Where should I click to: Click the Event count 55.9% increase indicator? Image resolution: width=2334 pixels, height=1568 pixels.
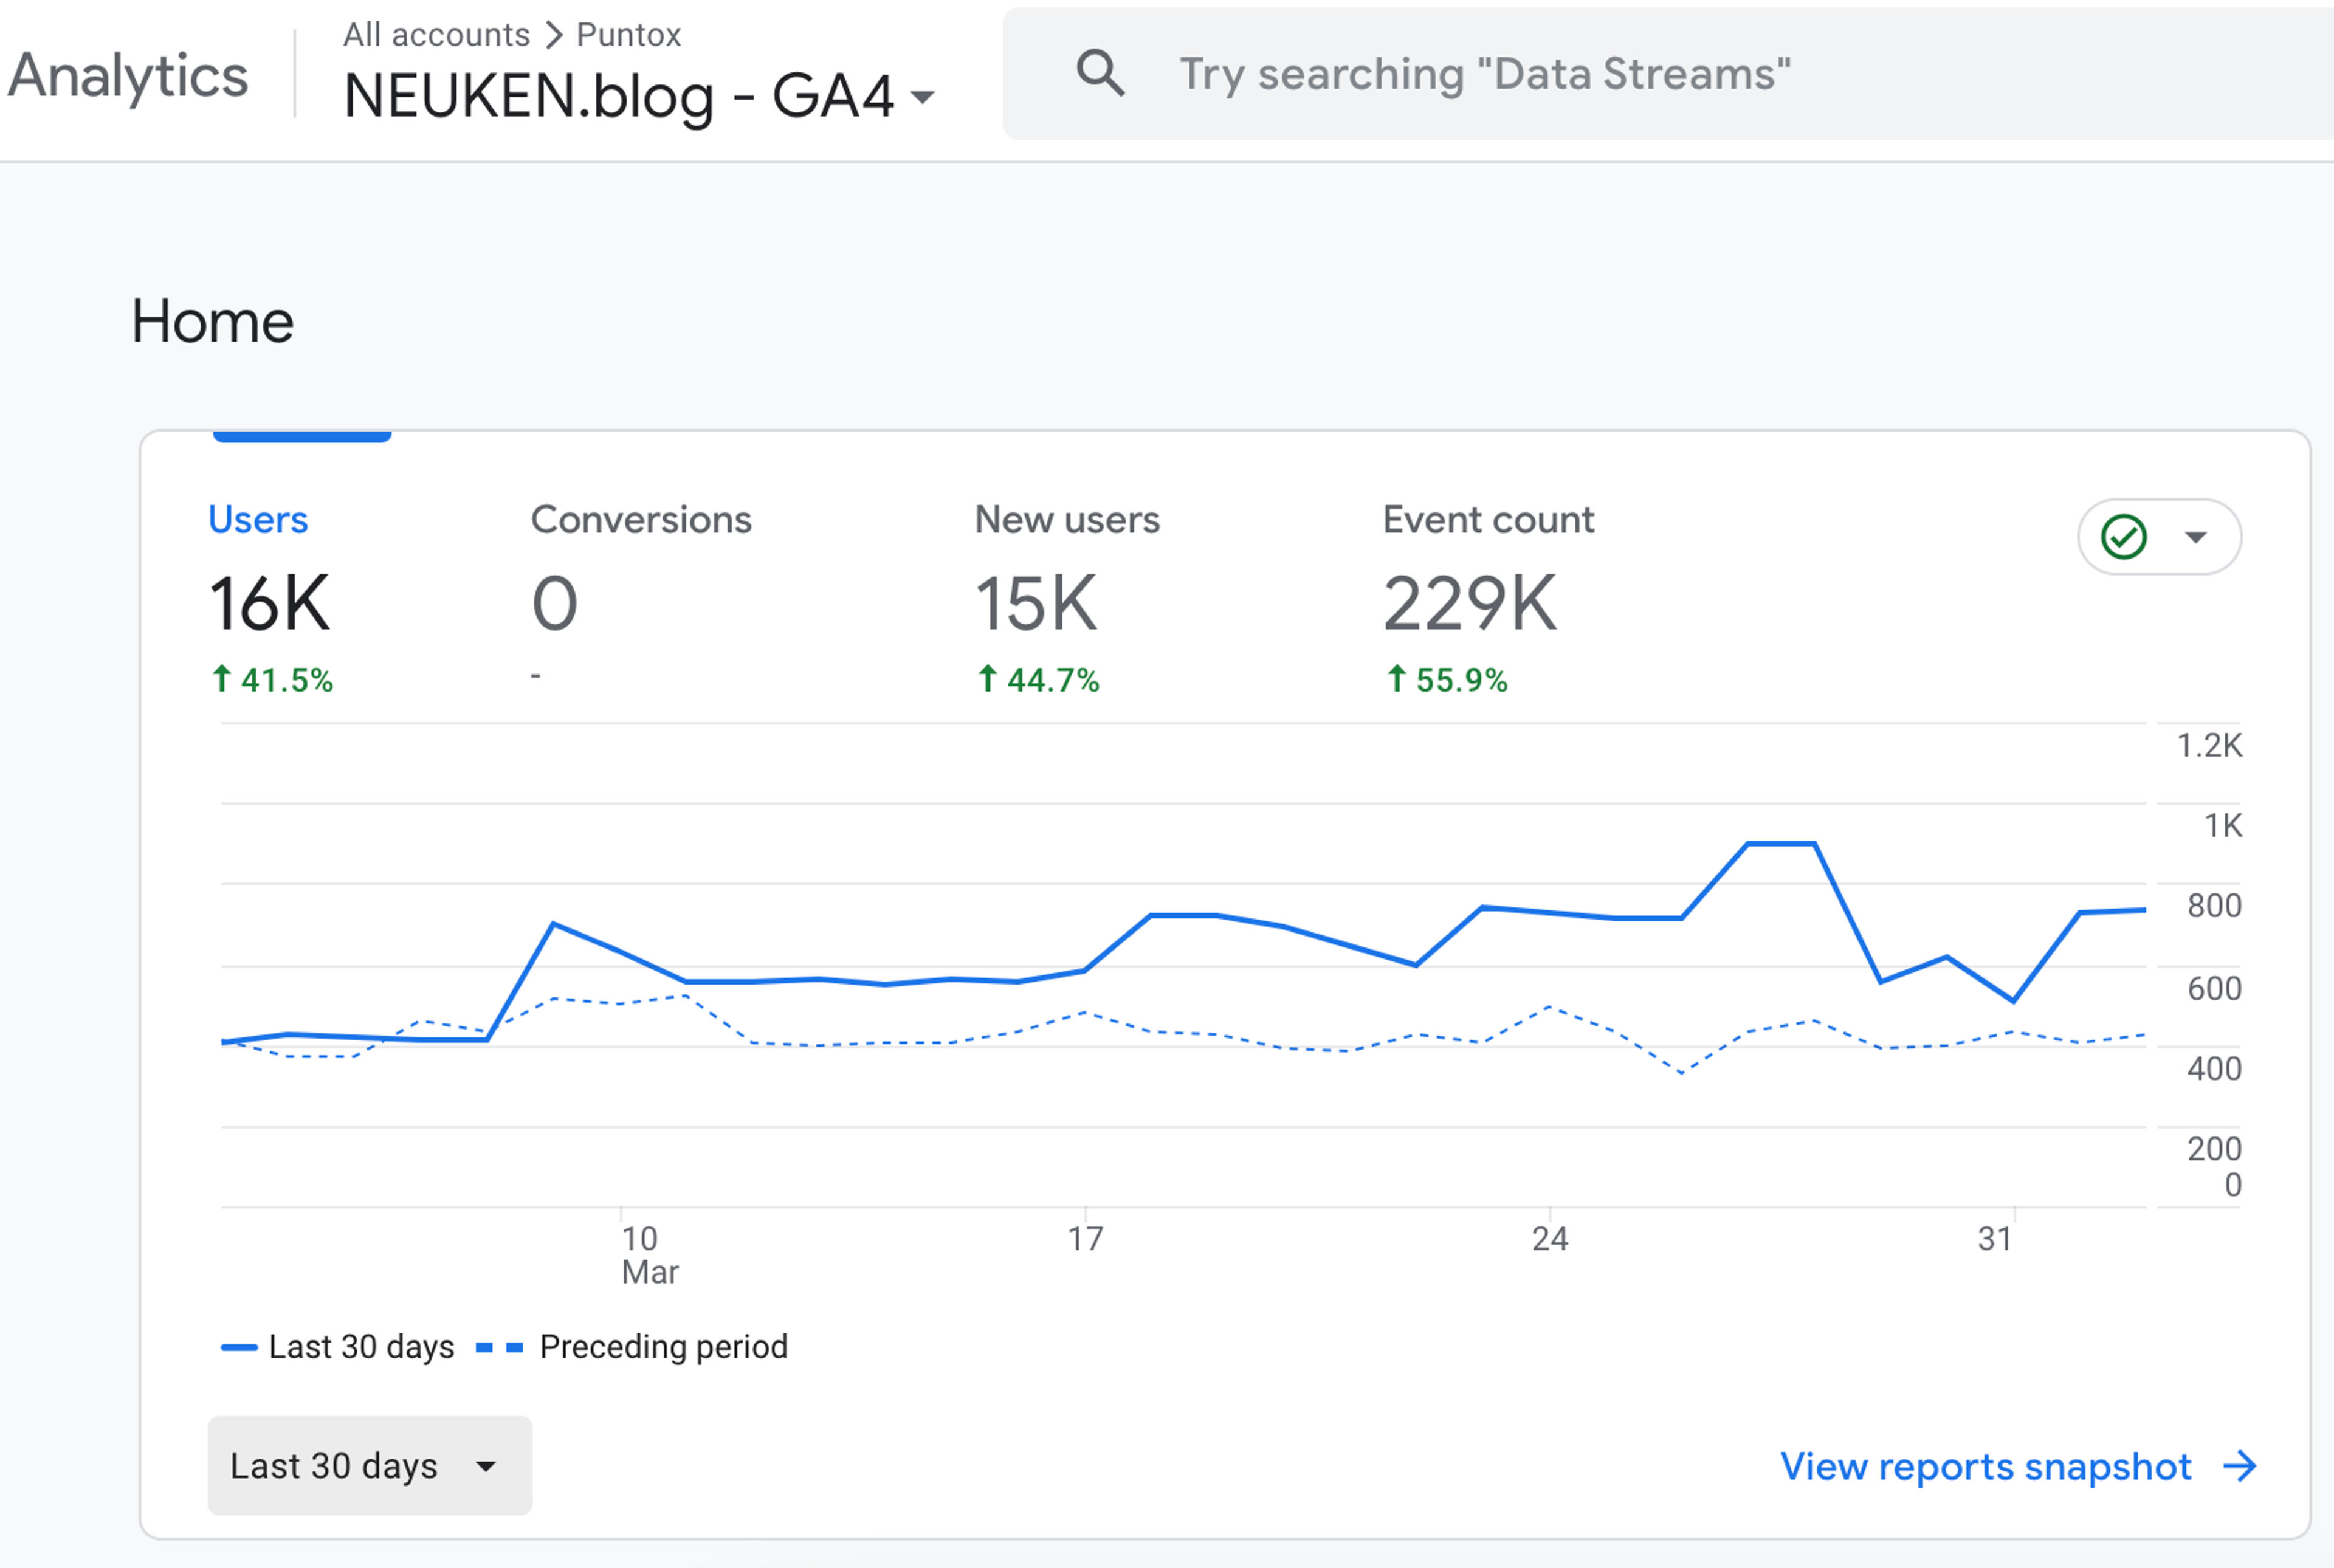tap(1446, 680)
